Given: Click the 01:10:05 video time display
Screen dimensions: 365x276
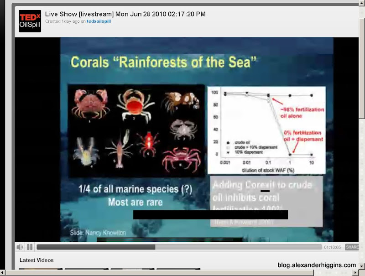Looking at the screenshot, I should pos(333,247).
